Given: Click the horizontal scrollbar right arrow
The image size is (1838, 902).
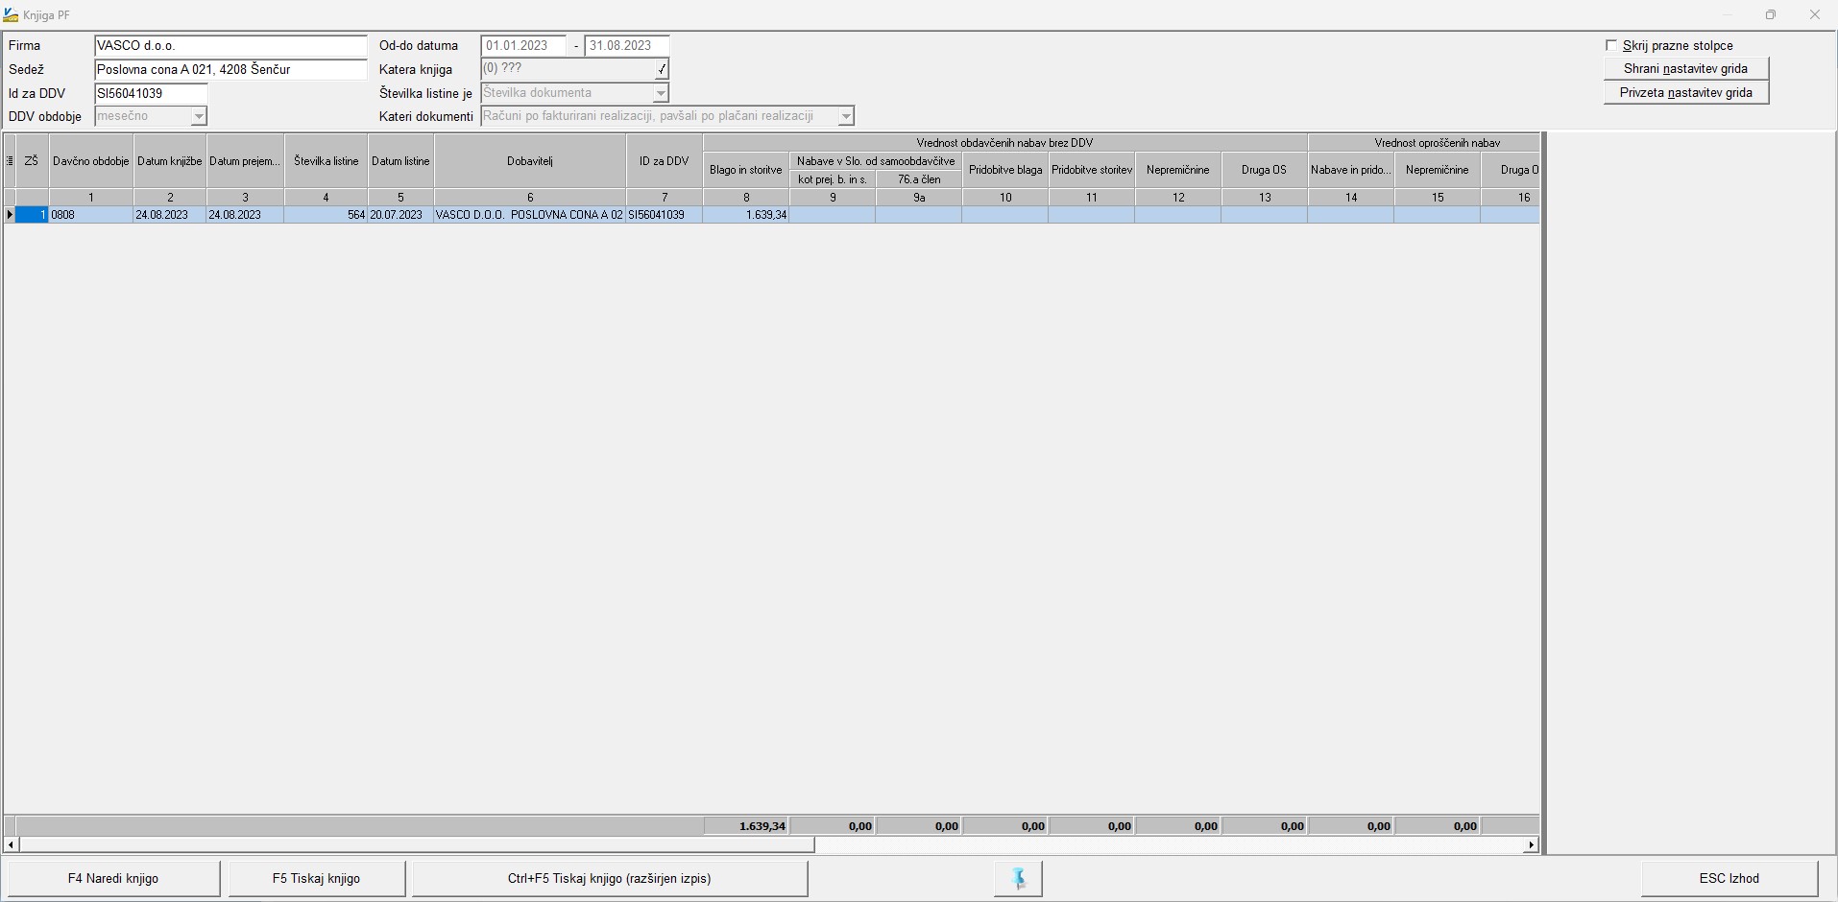Looking at the screenshot, I should pyautogui.click(x=1531, y=845).
